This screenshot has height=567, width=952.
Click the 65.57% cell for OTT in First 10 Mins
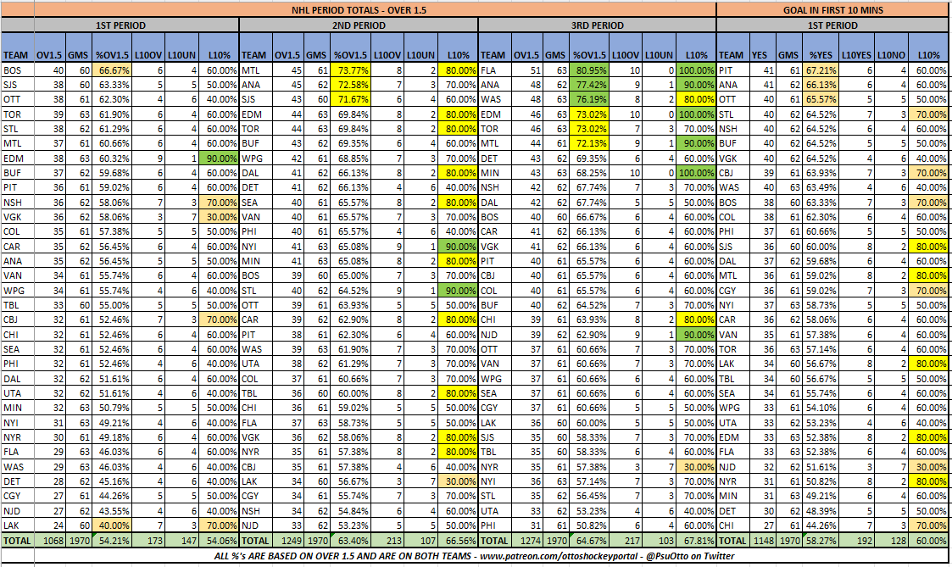(x=821, y=99)
